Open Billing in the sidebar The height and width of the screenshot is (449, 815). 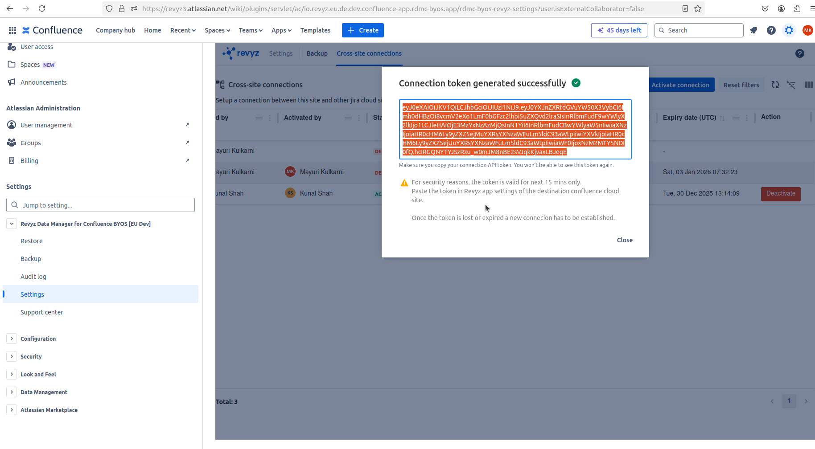[x=29, y=161]
